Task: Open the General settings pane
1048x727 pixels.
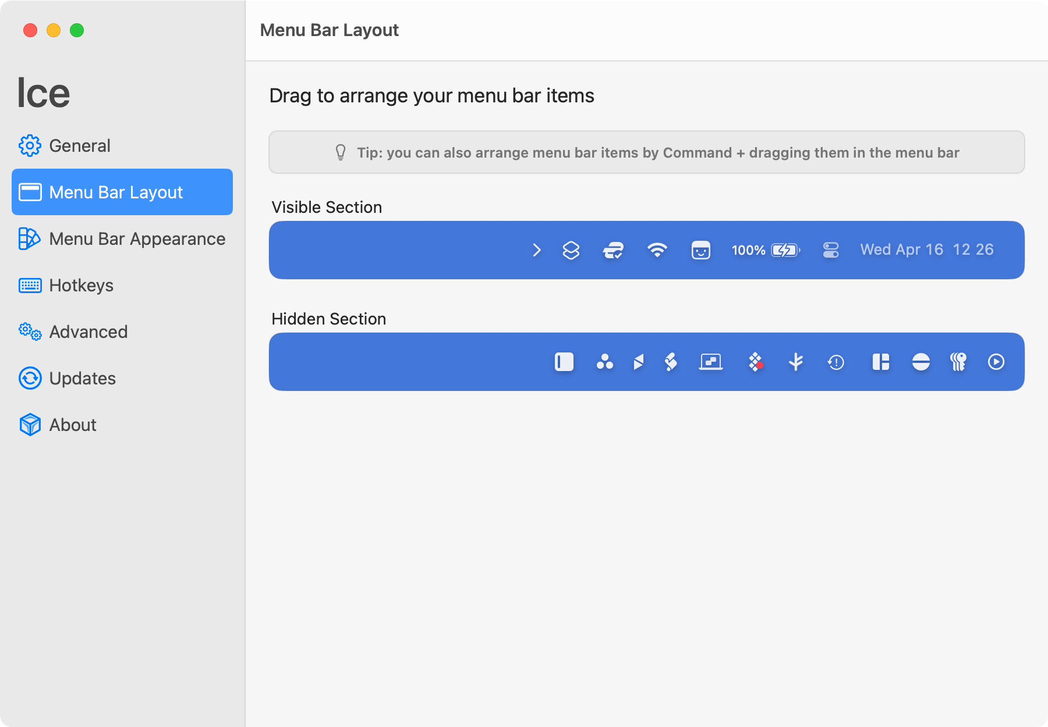Action: point(79,145)
